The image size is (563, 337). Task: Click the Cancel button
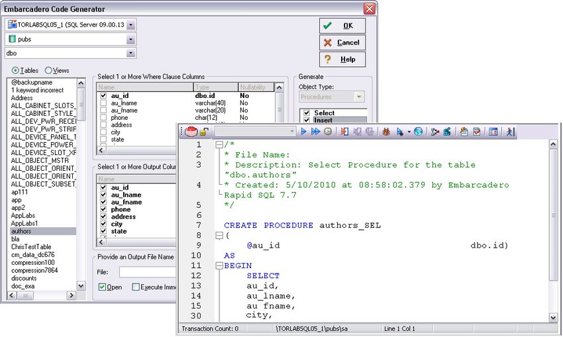point(342,42)
